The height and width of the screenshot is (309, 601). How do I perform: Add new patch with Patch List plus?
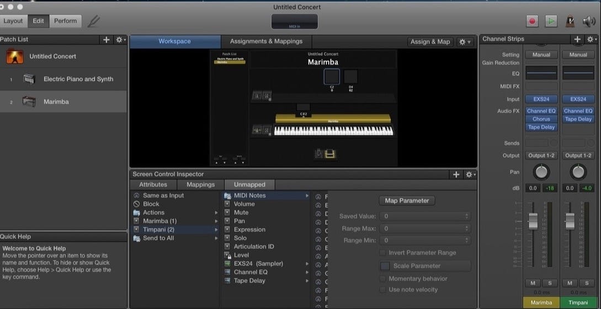click(x=106, y=40)
